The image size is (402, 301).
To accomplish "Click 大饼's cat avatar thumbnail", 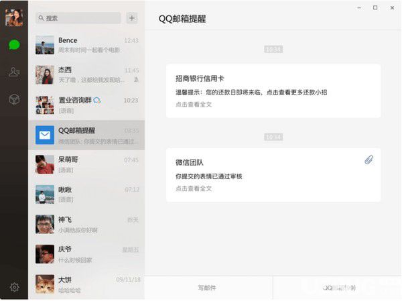I will (x=45, y=284).
